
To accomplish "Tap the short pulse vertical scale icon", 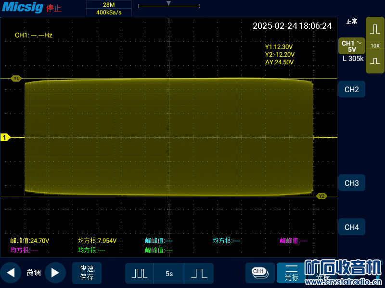I will 375,61.
